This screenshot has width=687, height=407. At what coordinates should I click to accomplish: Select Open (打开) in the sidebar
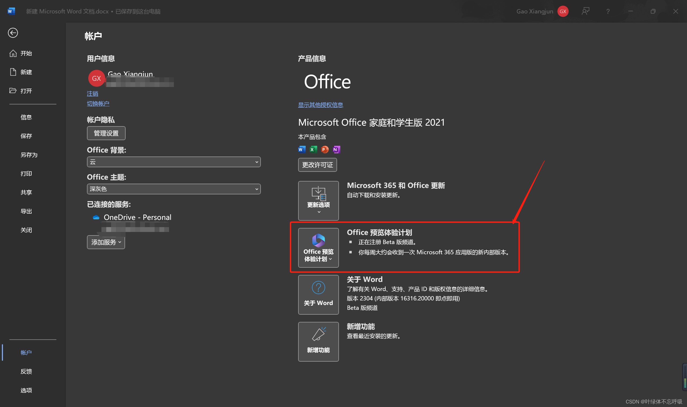(26, 91)
